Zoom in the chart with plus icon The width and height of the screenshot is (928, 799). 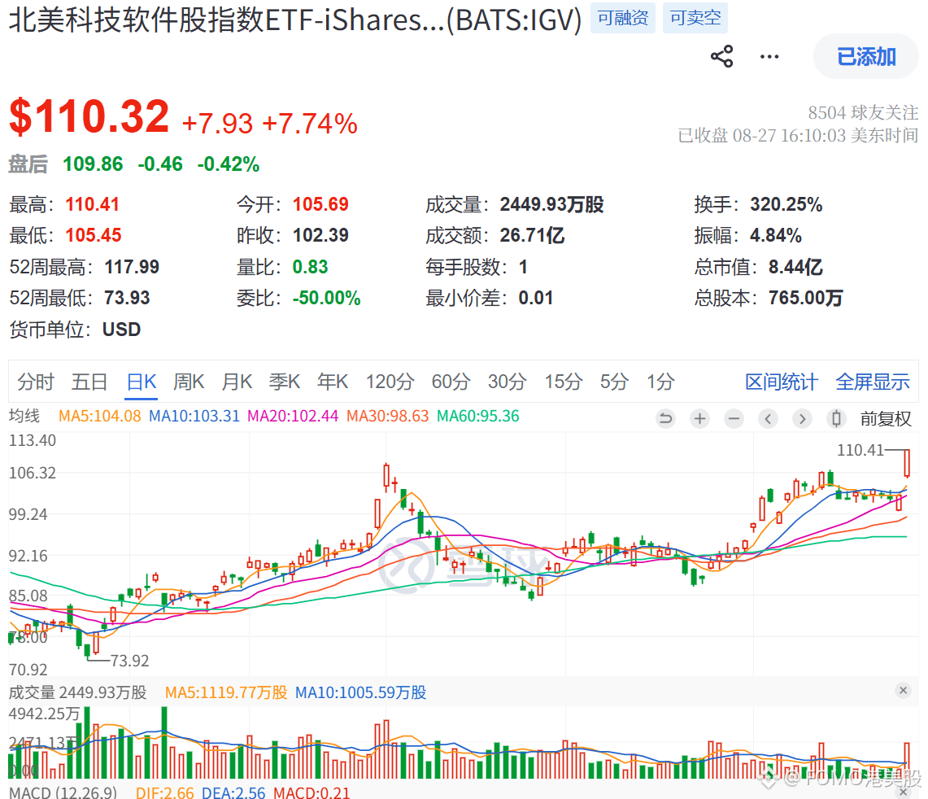pos(699,419)
